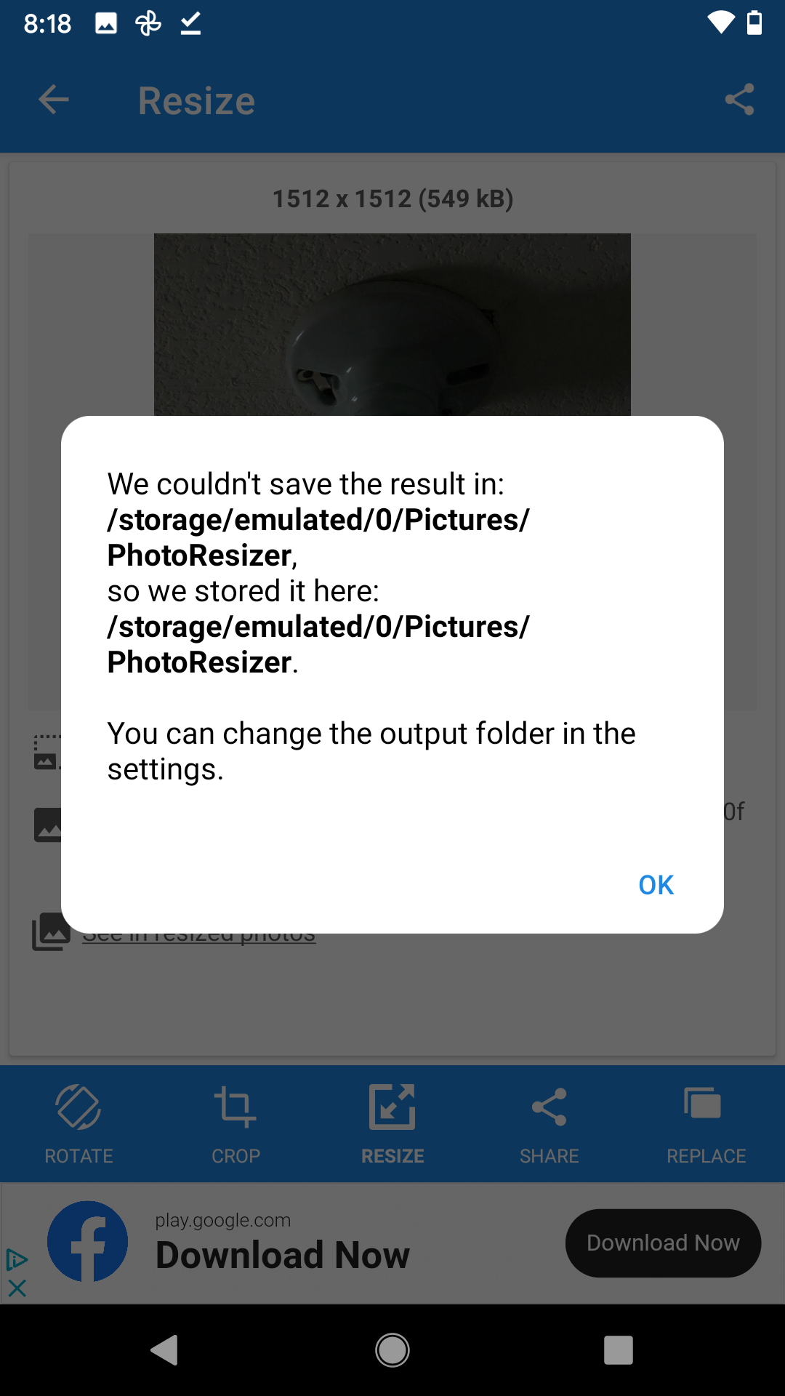Tap the Download Now ad button
The width and height of the screenshot is (785, 1396).
(x=663, y=1243)
